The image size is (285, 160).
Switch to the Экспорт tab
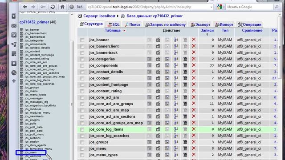click(x=200, y=24)
